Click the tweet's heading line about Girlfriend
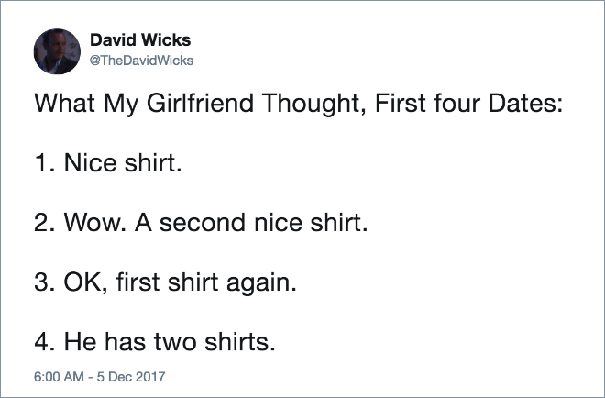This screenshot has width=605, height=398. pos(299,104)
